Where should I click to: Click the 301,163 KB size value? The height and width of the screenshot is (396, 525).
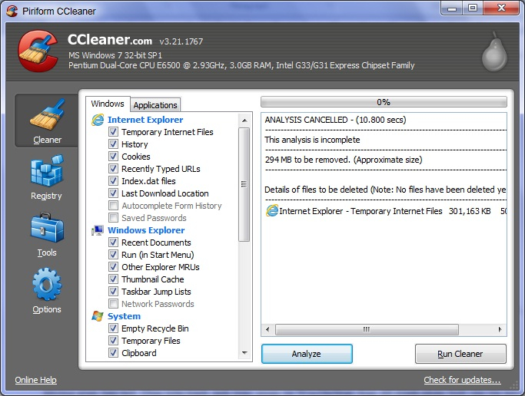[x=470, y=211]
